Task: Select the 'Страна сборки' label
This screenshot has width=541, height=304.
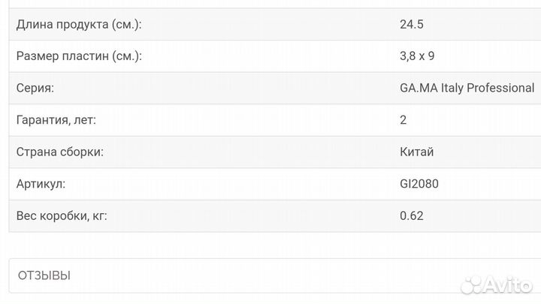Action: point(60,152)
